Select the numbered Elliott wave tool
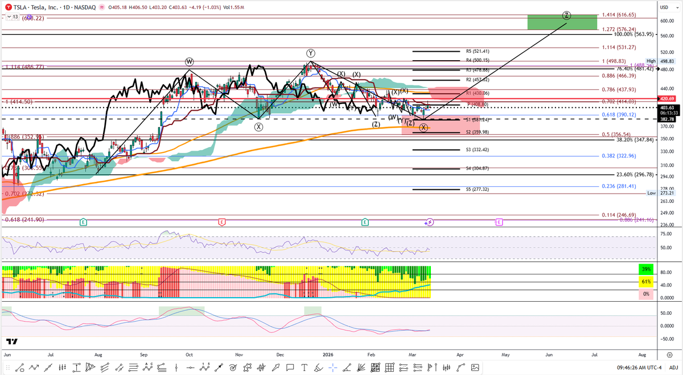The height and width of the screenshot is (375, 683). coord(204,368)
